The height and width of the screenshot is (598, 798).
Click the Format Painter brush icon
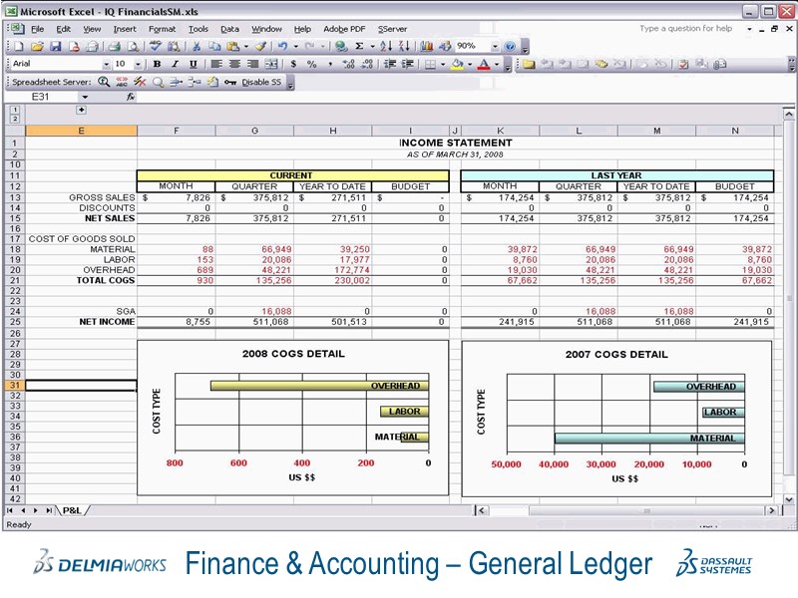[x=260, y=47]
